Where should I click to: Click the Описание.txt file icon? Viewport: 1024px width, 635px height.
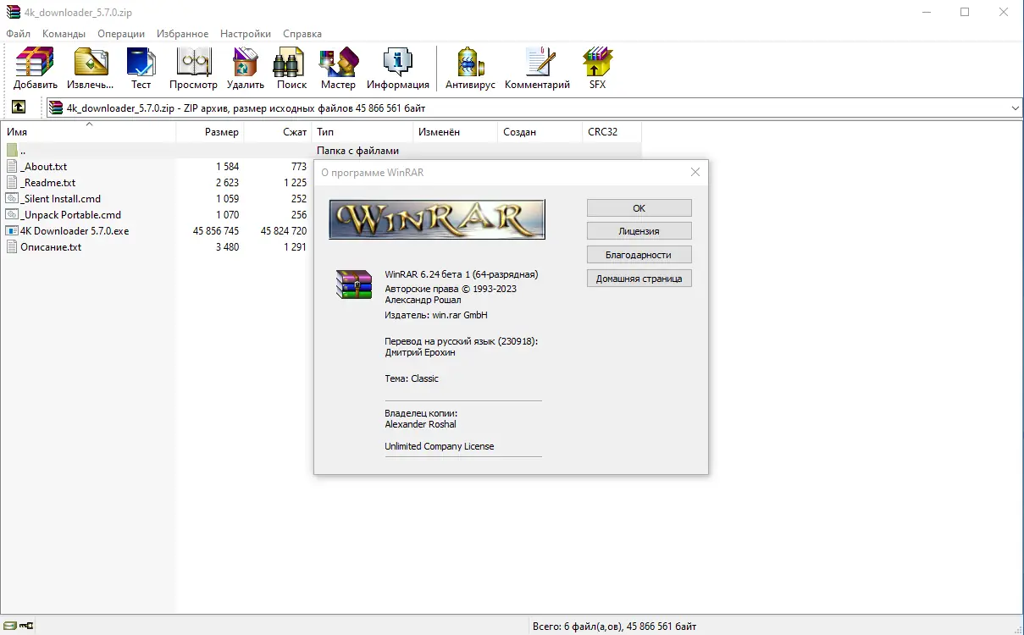12,247
